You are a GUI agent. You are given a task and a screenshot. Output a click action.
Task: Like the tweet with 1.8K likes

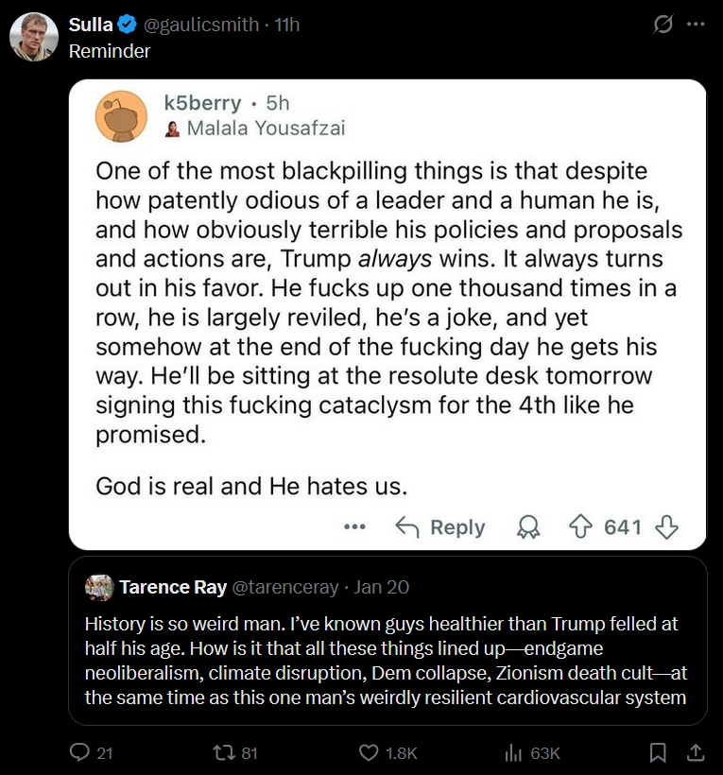point(370,752)
